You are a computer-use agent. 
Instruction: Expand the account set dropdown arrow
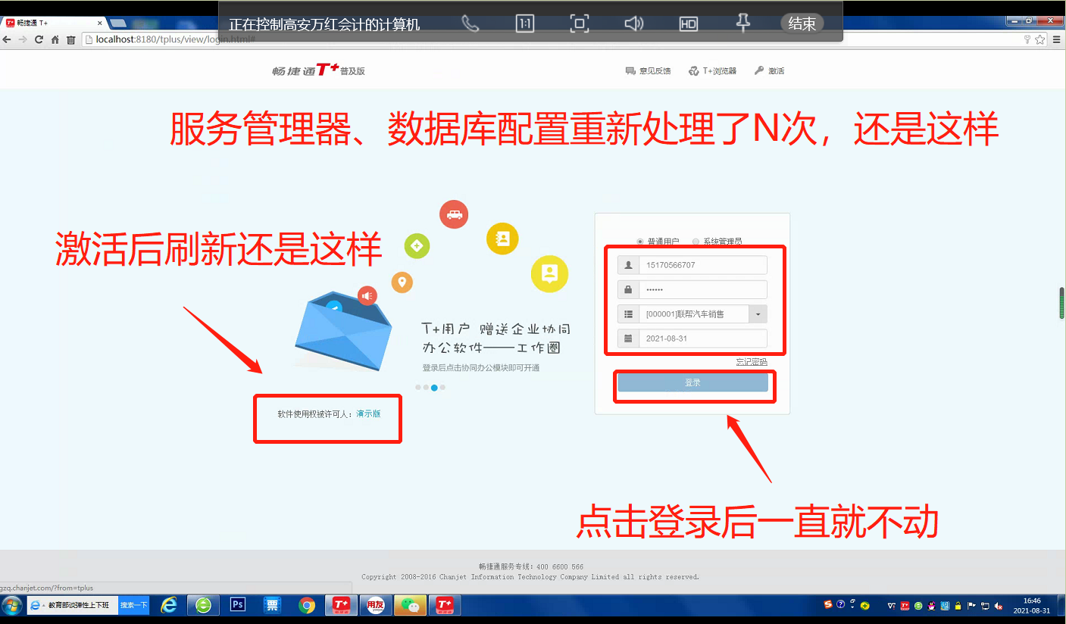pyautogui.click(x=758, y=314)
